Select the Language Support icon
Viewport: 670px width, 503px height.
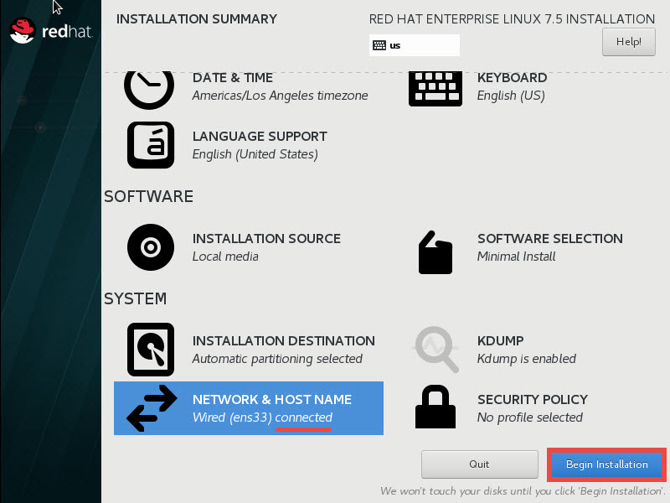click(151, 145)
